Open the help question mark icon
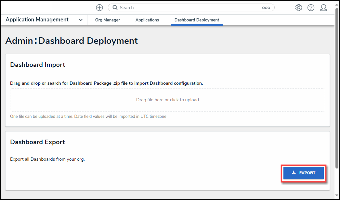Viewport: 340px width, 200px height. click(311, 7)
